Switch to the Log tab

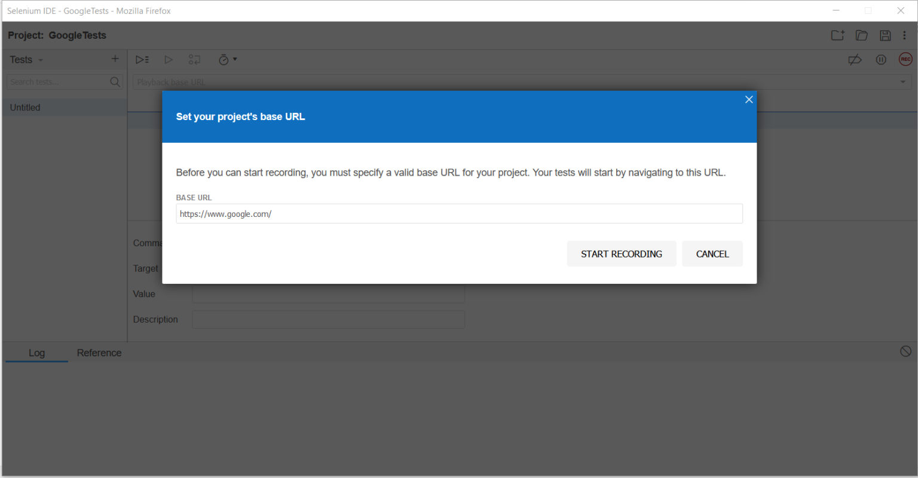[x=36, y=353]
